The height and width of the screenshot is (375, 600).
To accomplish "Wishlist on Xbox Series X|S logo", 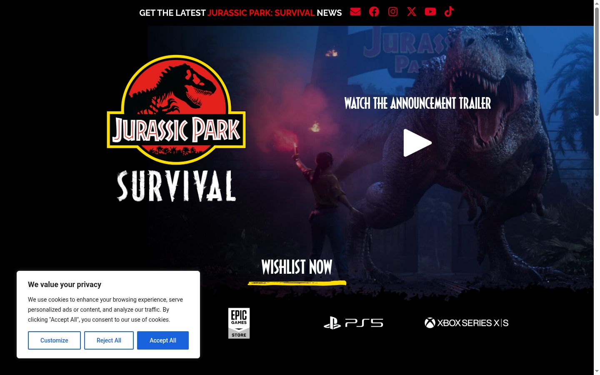I will tap(466, 323).
